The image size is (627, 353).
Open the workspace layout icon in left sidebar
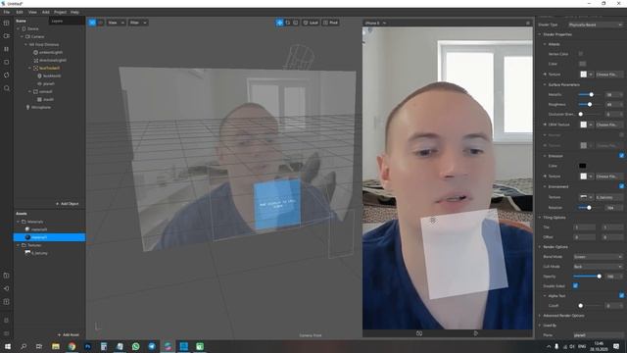coord(7,23)
